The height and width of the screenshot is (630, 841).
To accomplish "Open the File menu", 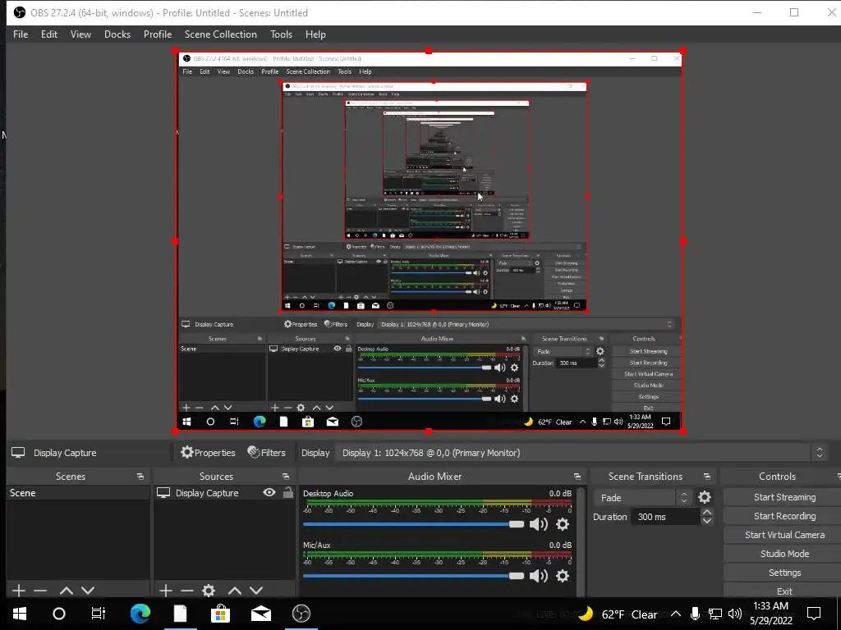I will pyautogui.click(x=21, y=34).
